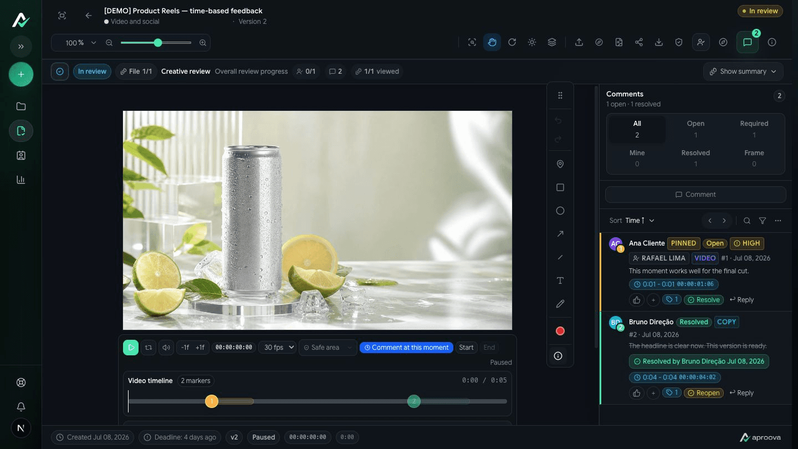Expand the Show summary dropdown
Screen dimensions: 798x449
point(743,72)
